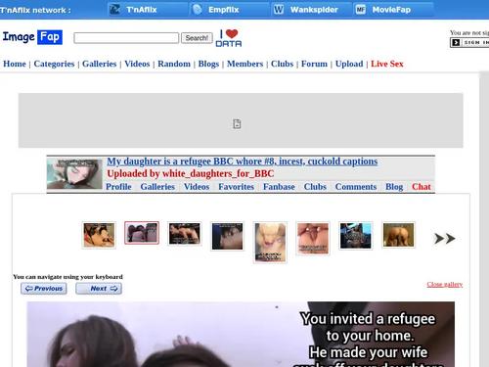Click the Sign In arrow icon

(456, 42)
